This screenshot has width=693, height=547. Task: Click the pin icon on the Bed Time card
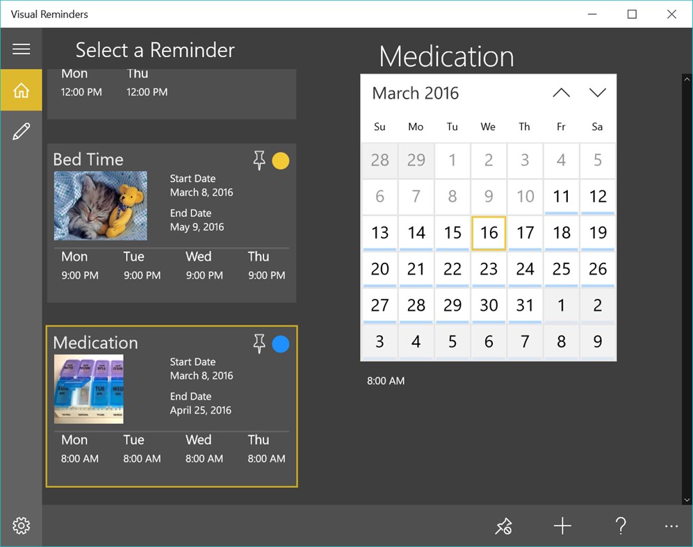260,161
